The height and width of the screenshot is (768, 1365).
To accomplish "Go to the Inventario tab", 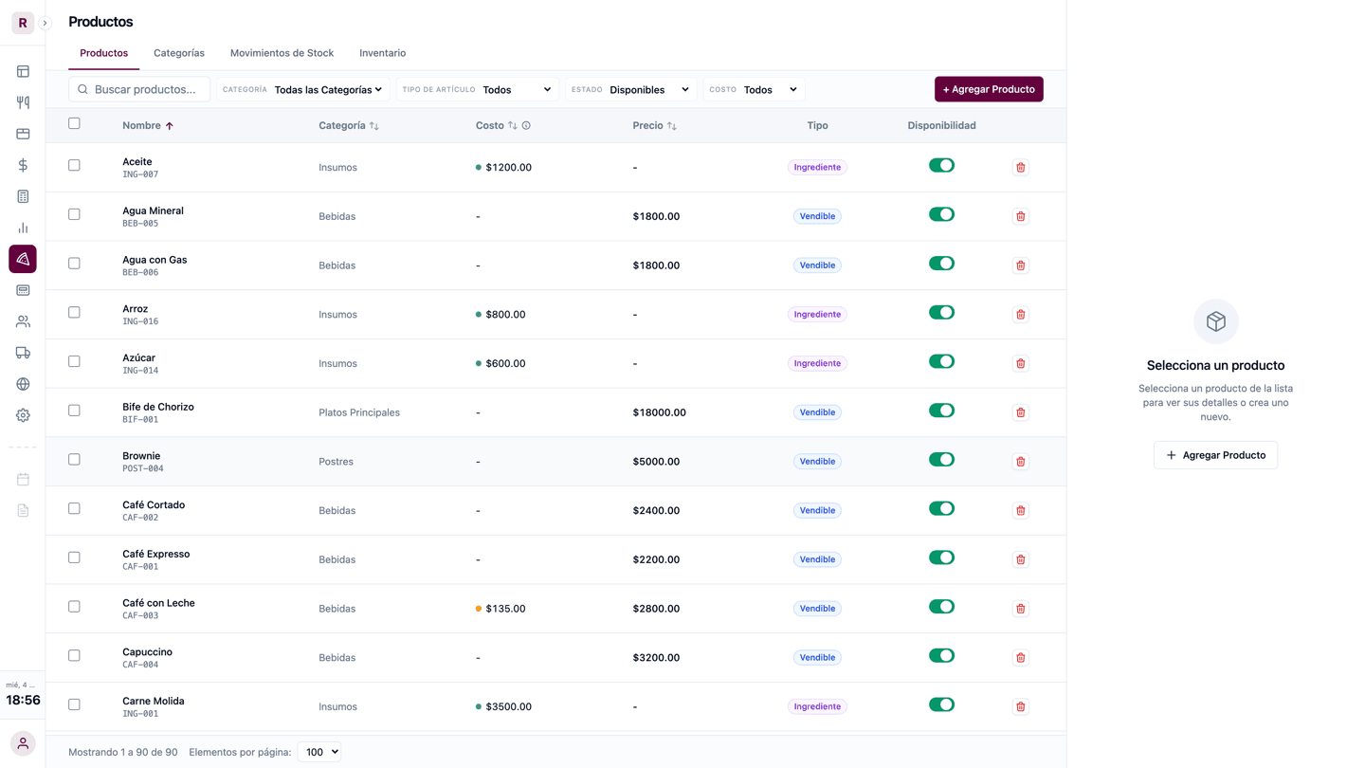I will tap(382, 53).
